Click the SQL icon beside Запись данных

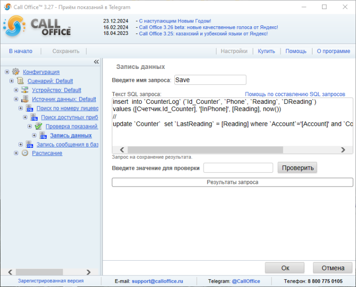pos(43,135)
